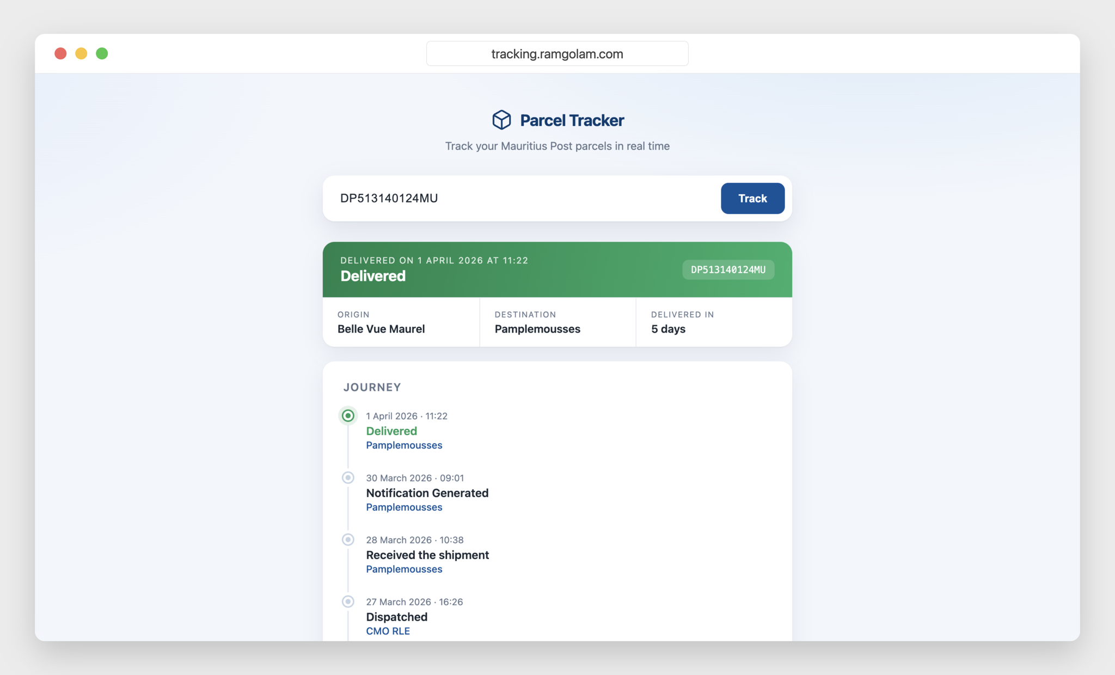Click the green Delivered journey title

[x=391, y=431]
